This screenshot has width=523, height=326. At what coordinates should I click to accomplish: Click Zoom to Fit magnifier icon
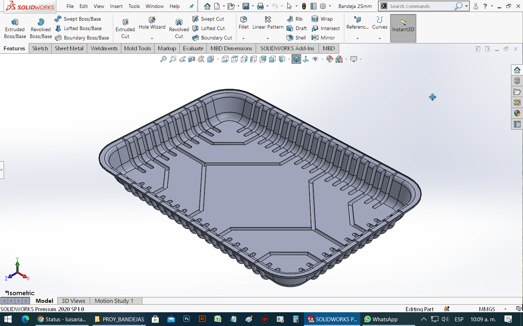pyautogui.click(x=163, y=59)
